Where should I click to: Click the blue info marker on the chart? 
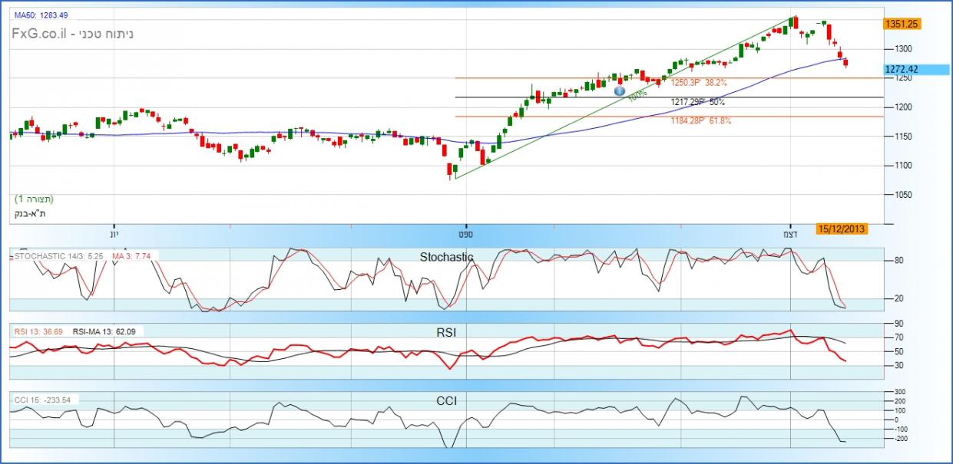tap(620, 90)
